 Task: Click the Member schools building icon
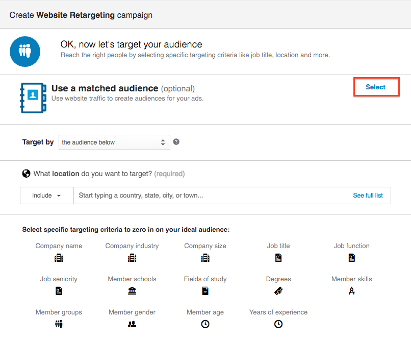tap(132, 291)
